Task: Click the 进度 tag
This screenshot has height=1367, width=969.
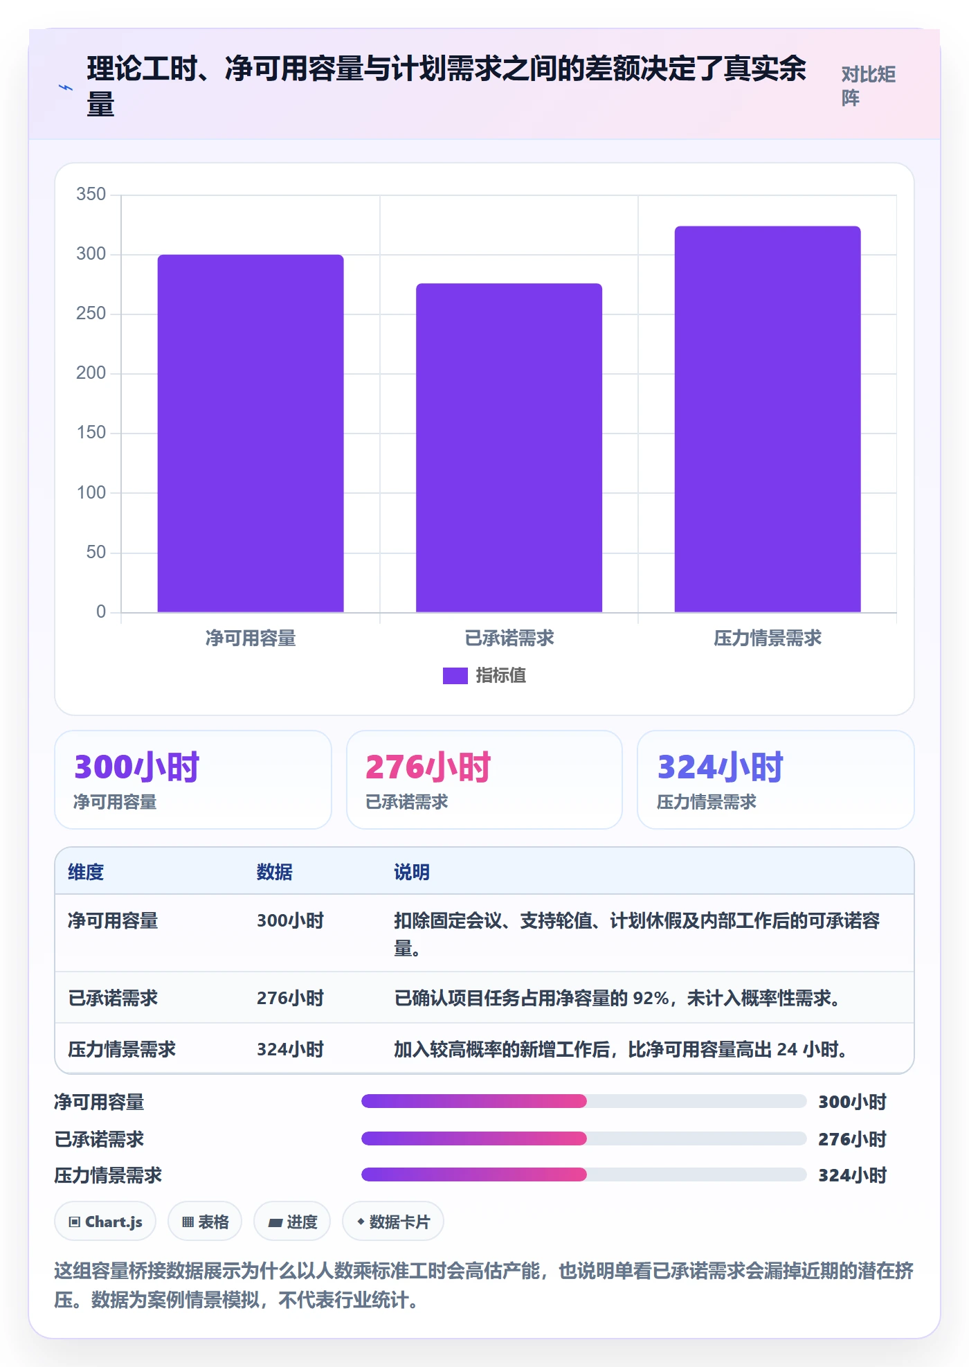Action: (x=292, y=1222)
